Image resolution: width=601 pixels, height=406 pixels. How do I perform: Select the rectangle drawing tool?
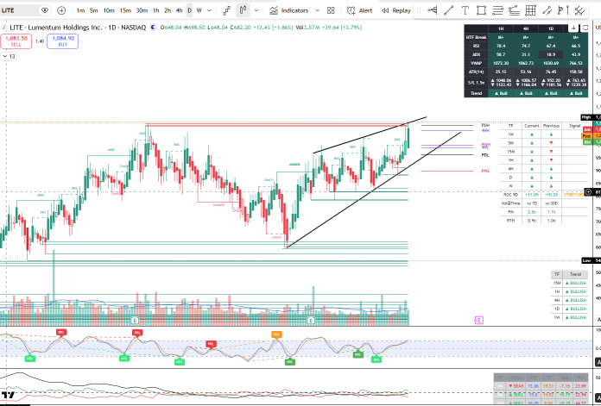(482, 10)
